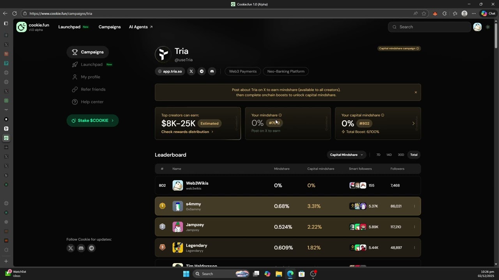Select the 30D time range
The width and height of the screenshot is (499, 280).
pos(401,155)
